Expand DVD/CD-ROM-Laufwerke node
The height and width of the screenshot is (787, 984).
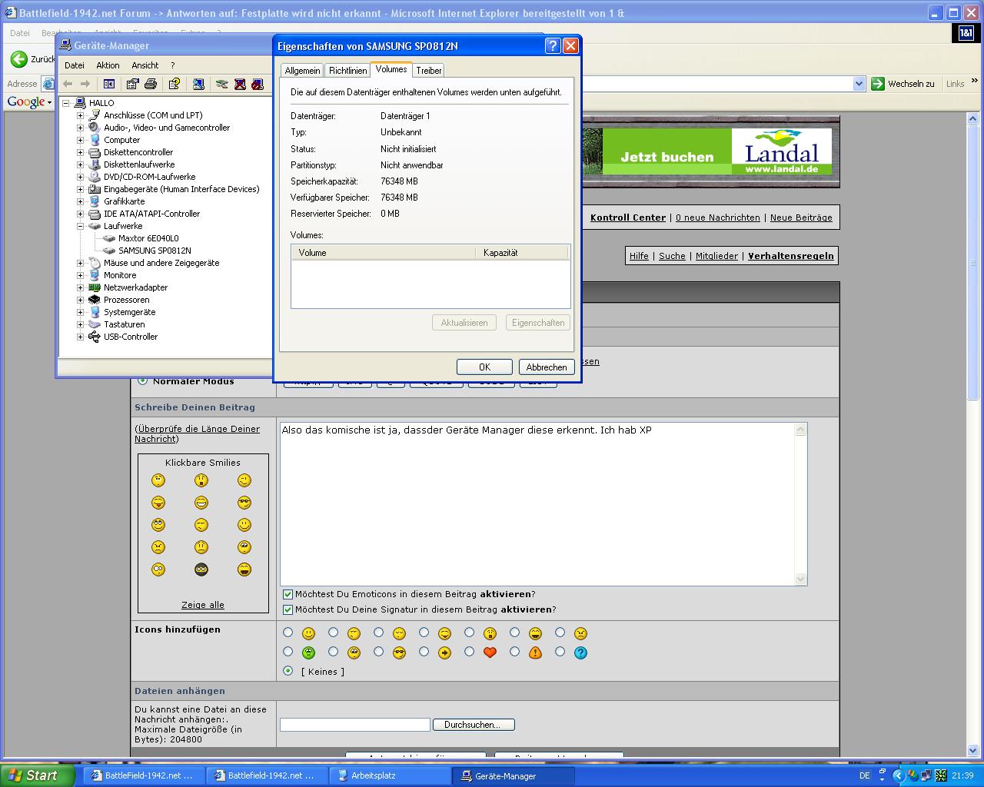(x=80, y=177)
